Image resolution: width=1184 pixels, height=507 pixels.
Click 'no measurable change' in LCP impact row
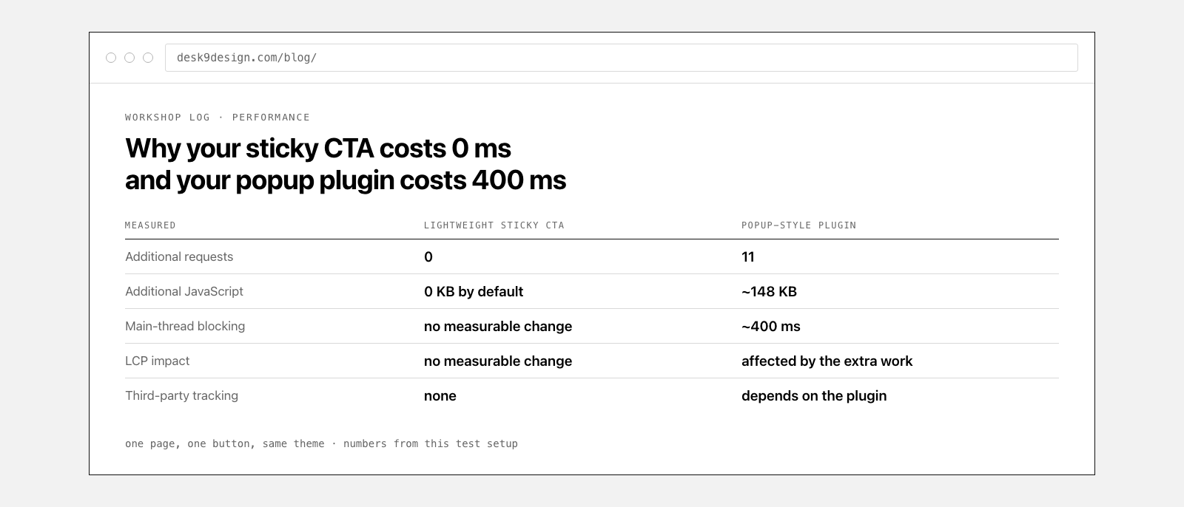coord(498,361)
